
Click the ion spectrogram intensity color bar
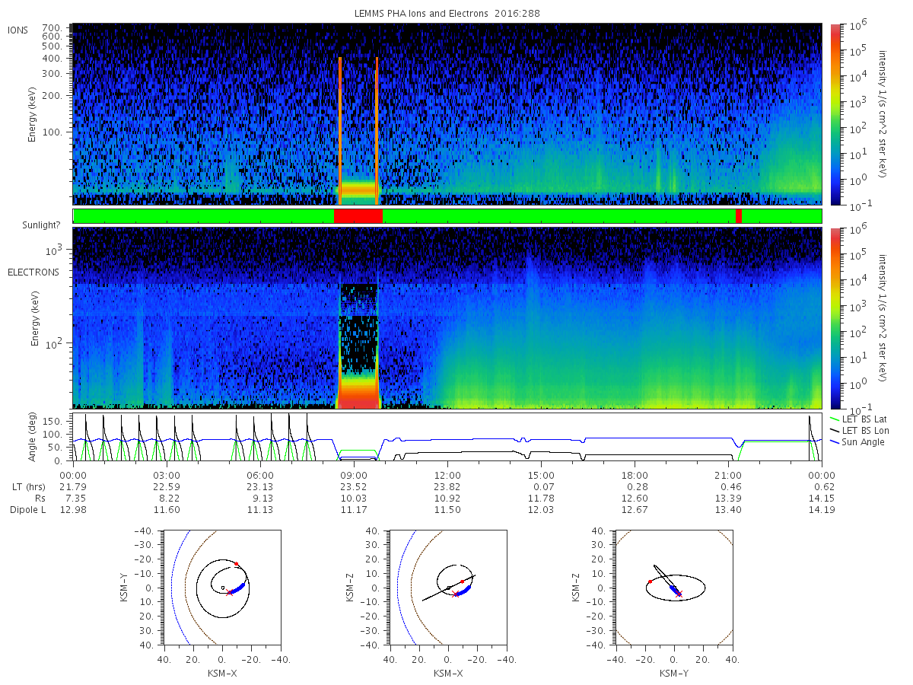coord(835,114)
